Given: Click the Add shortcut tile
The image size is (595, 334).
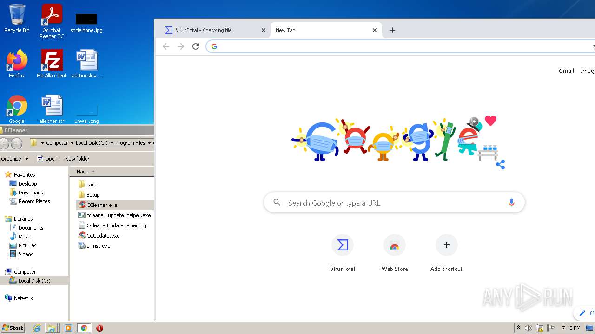Looking at the screenshot, I should (x=446, y=253).
